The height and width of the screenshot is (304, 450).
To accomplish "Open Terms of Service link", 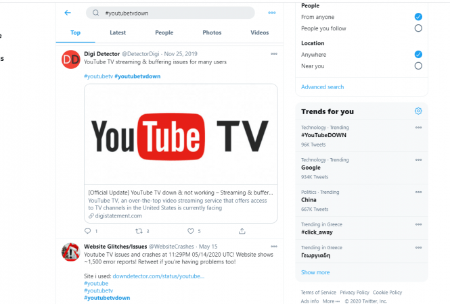I will [x=318, y=293].
